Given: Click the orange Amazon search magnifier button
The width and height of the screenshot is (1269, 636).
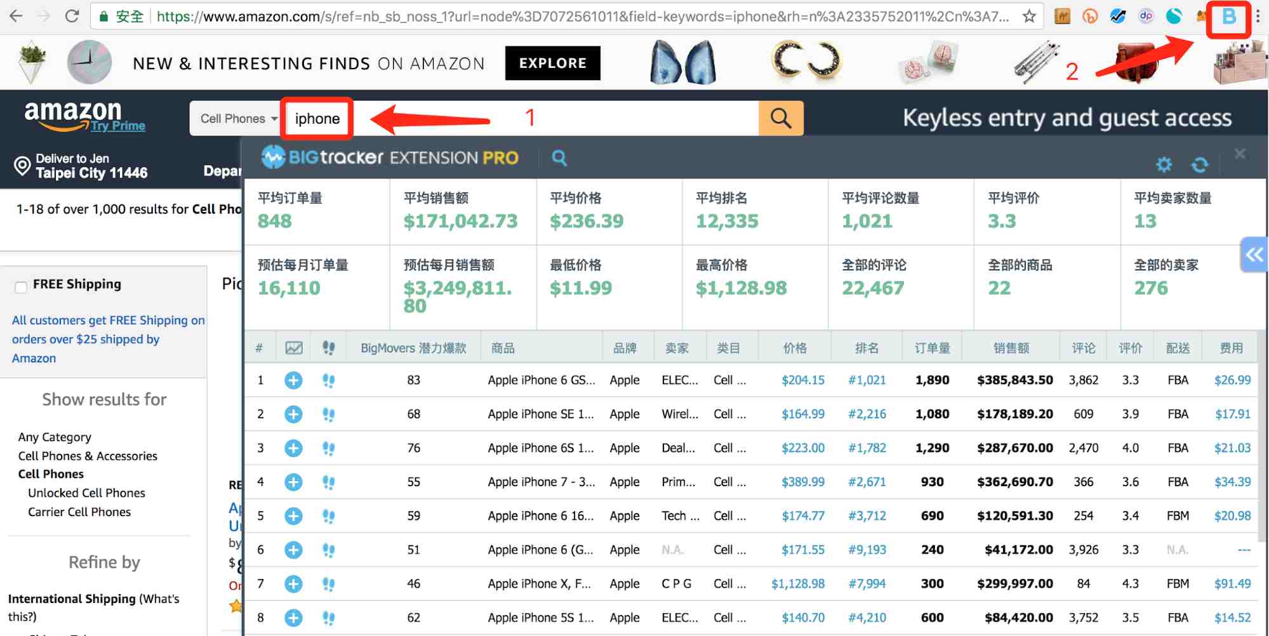Looking at the screenshot, I should pos(781,118).
